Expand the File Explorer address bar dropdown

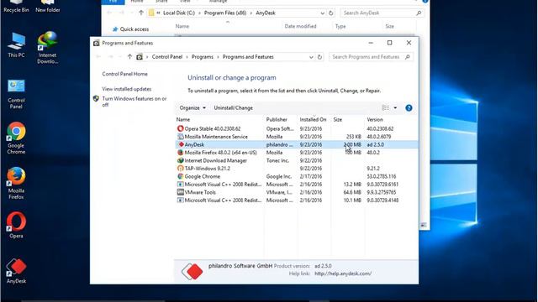pos(322,13)
